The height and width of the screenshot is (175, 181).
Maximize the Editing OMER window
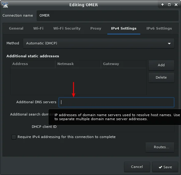pos(169,5)
